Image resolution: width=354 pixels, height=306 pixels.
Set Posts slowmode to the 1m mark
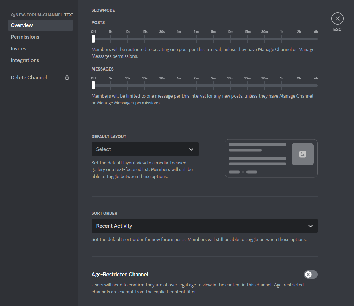[x=179, y=39]
